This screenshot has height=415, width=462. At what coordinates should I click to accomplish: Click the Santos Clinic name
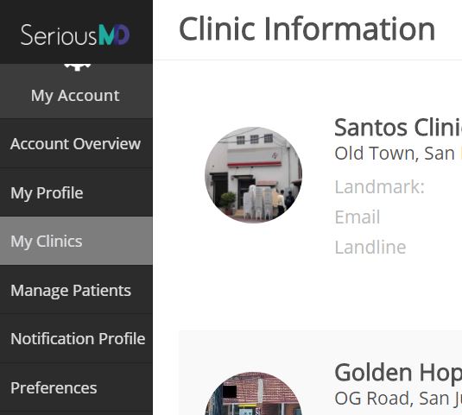[x=398, y=128]
